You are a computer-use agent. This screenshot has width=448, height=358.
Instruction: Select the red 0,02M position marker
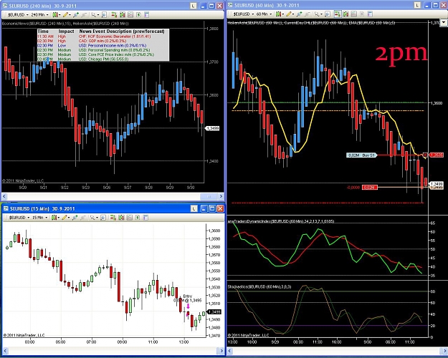(x=369, y=188)
